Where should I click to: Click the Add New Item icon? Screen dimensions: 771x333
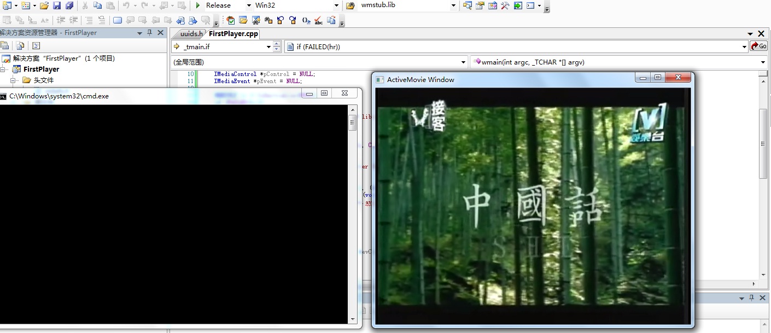(26, 5)
